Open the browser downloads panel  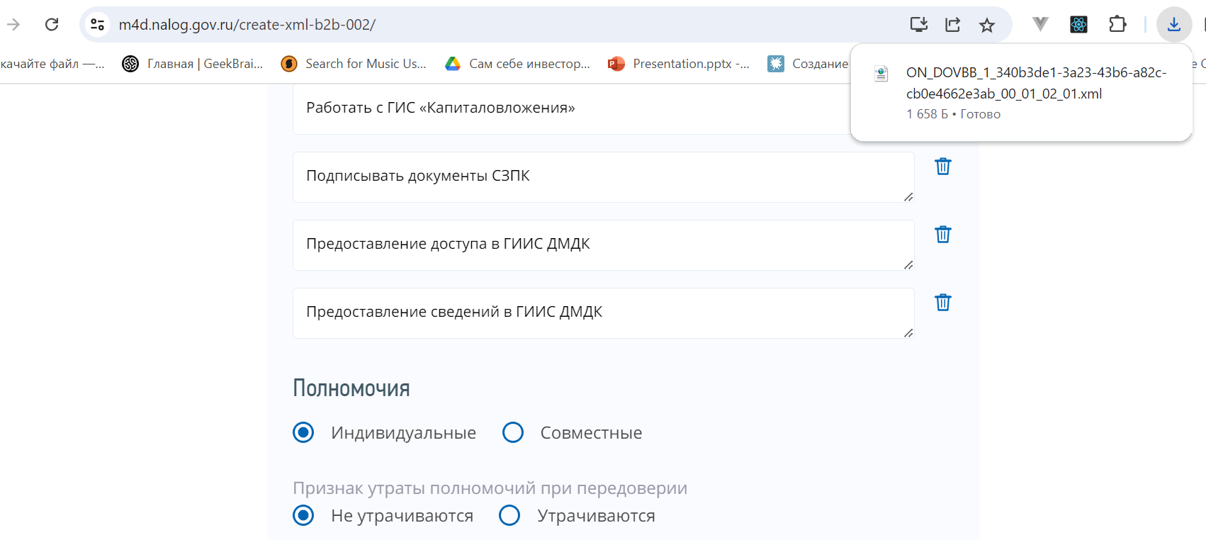(x=1173, y=25)
